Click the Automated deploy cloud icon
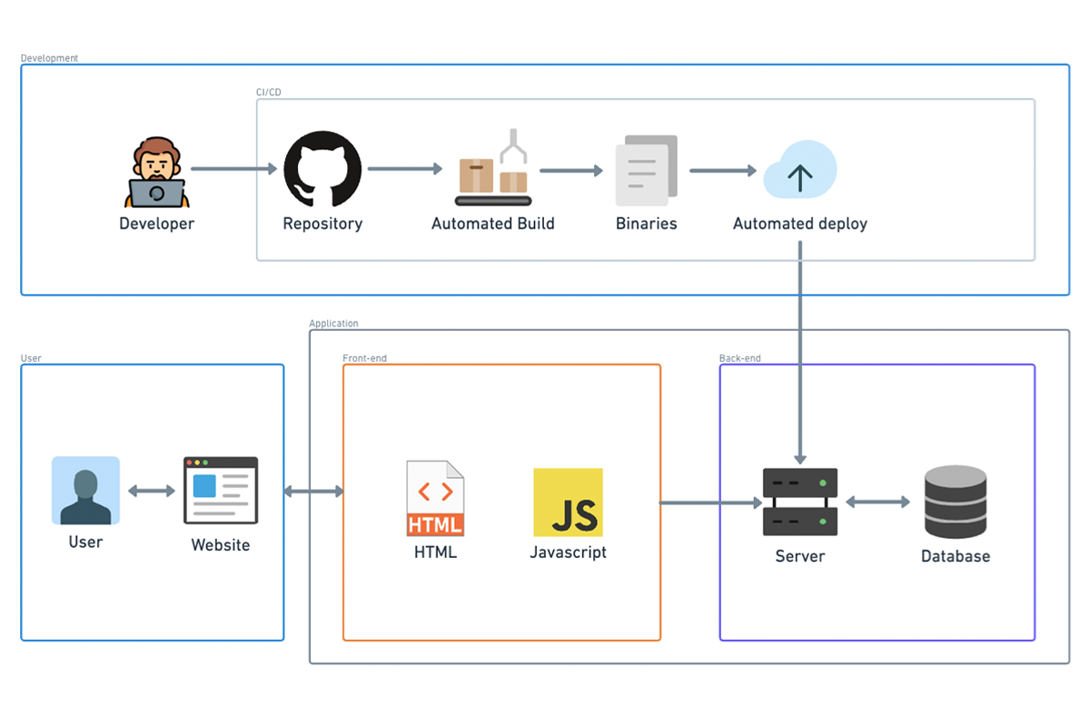The height and width of the screenshot is (727, 1090). [x=799, y=170]
